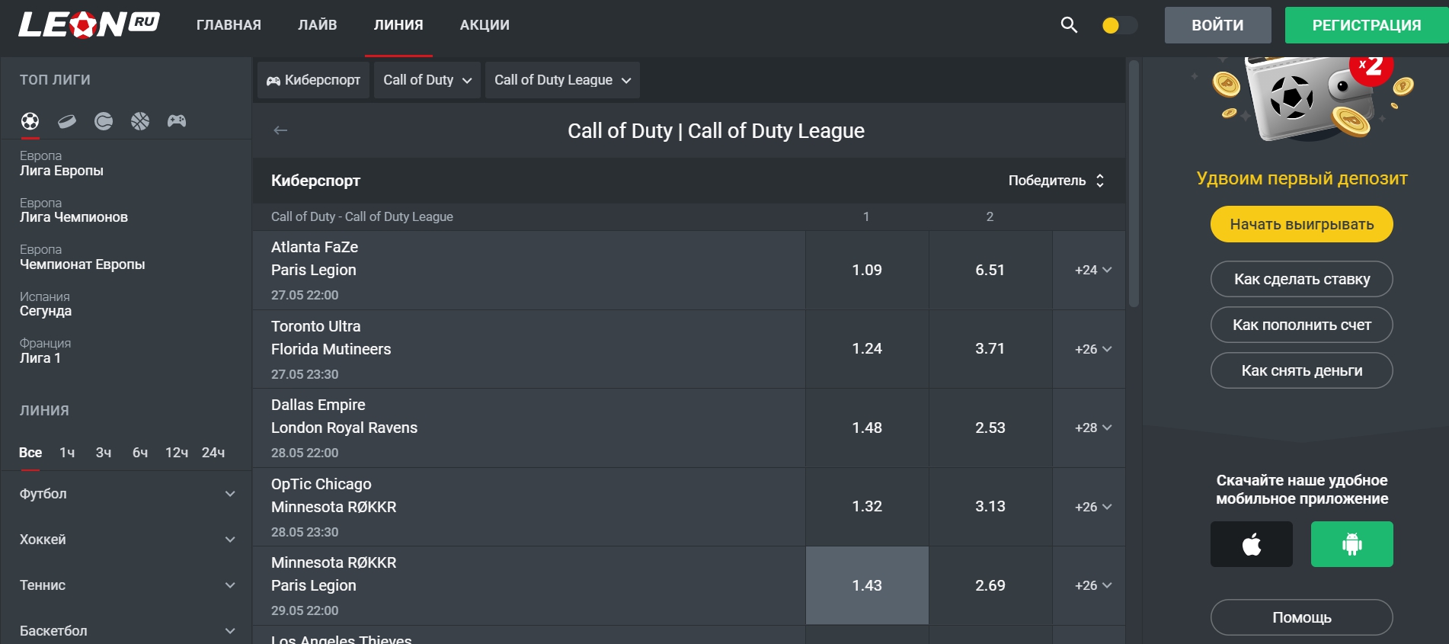This screenshot has width=1449, height=644.
Task: Select the gamepad esports icon in top leagues
Action: pyautogui.click(x=177, y=121)
